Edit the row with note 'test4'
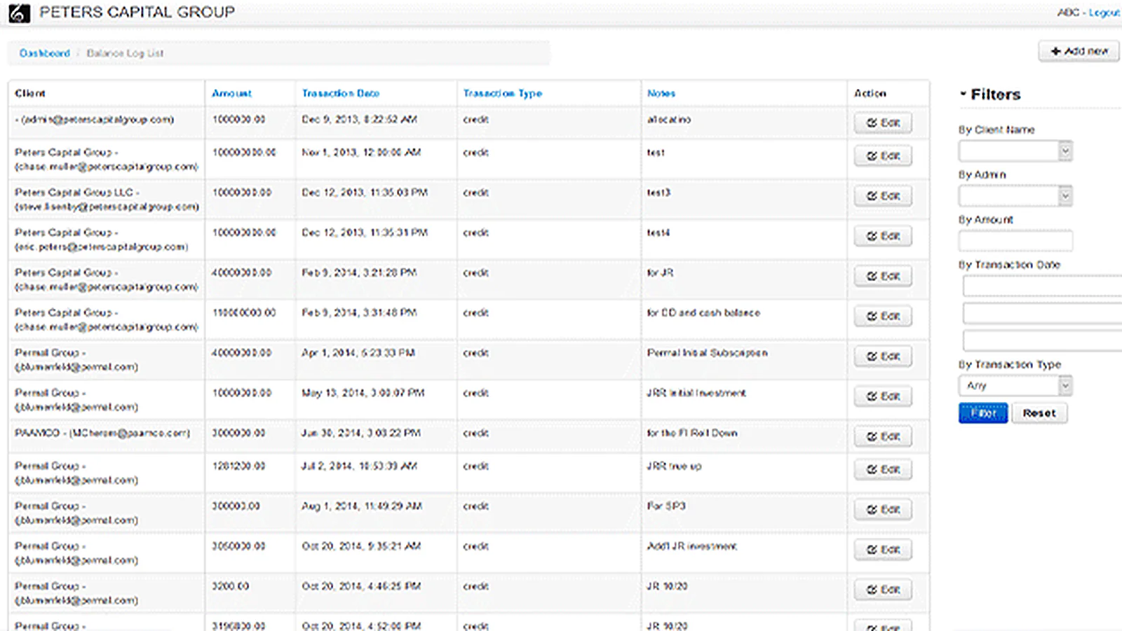 pyautogui.click(x=883, y=236)
